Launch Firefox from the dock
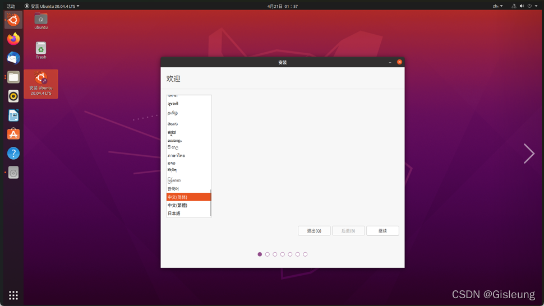This screenshot has width=544, height=306. 13,39
